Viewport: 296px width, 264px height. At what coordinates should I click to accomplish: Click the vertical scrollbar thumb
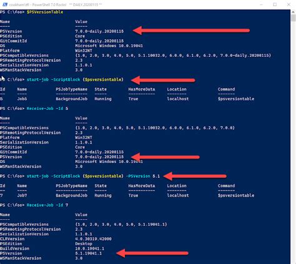[x=294, y=18]
